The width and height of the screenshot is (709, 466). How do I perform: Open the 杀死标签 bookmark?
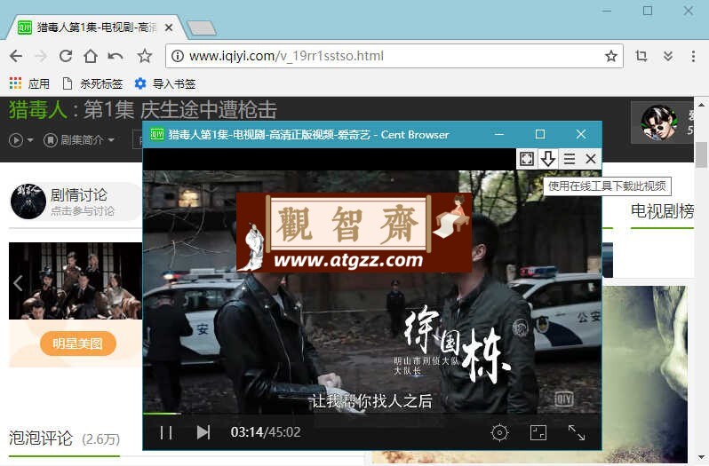pyautogui.click(x=92, y=83)
